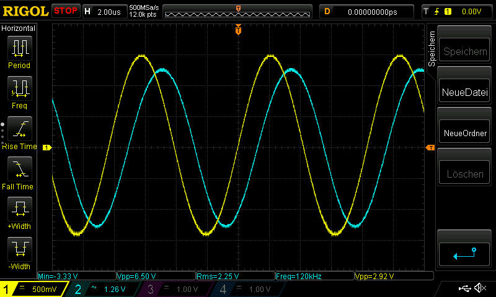Click the waveform memory overview bar
This screenshot has height=297, width=496.
(237, 12)
